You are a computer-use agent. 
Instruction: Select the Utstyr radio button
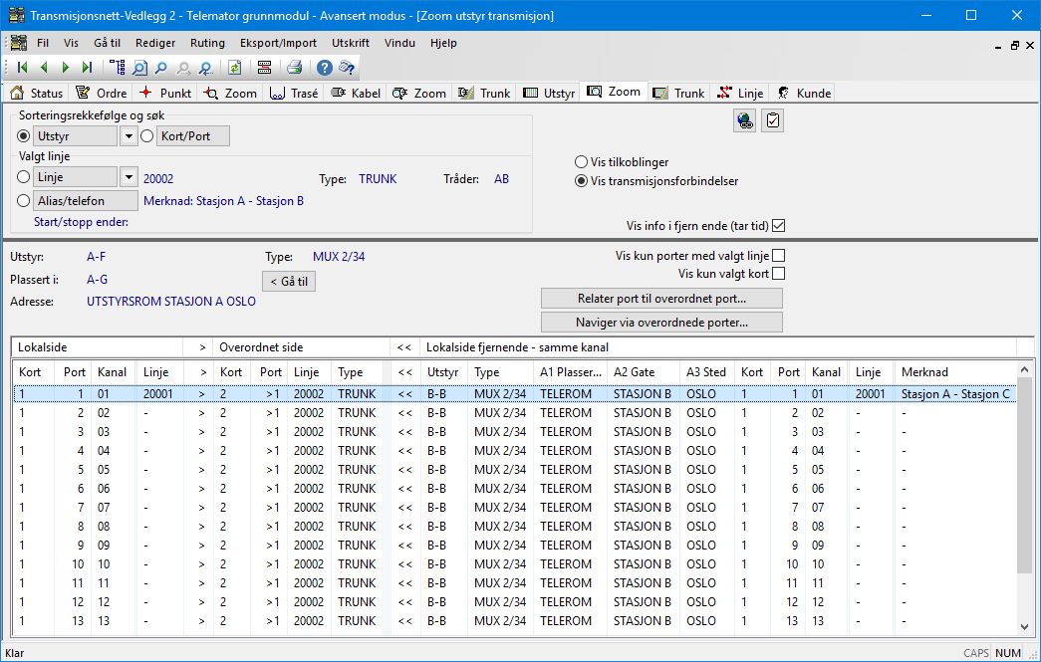click(24, 136)
